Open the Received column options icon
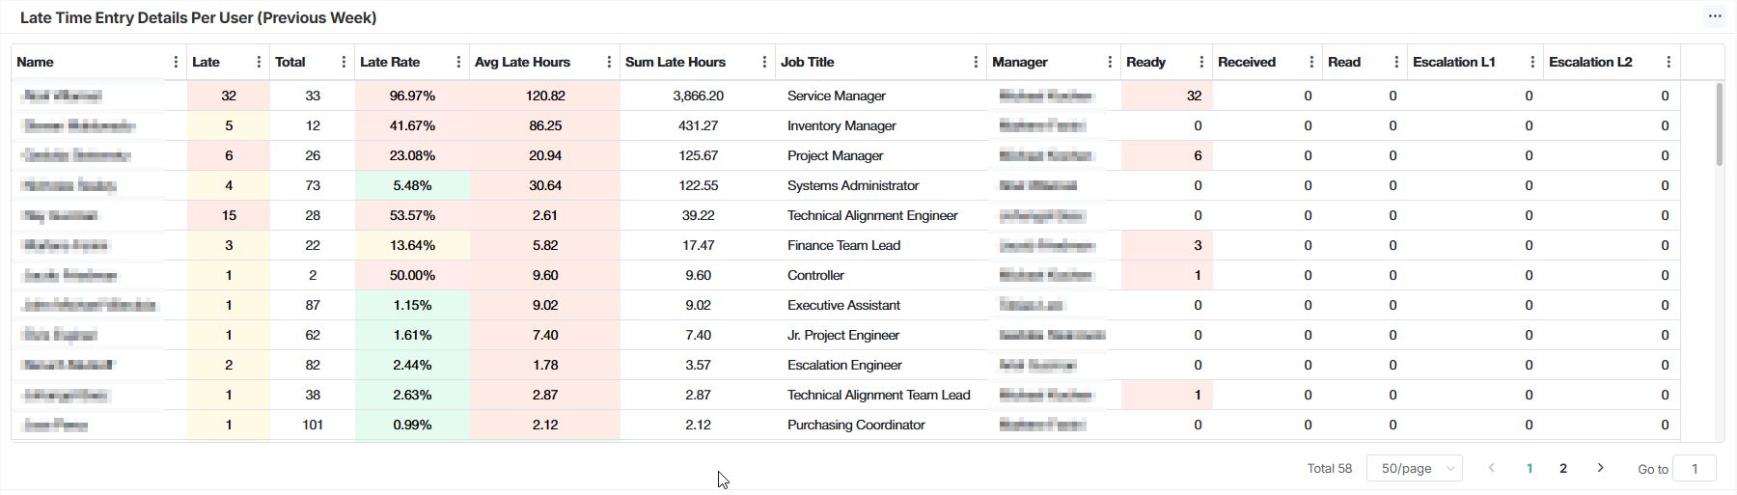Image resolution: width=1737 pixels, height=495 pixels. (1311, 62)
